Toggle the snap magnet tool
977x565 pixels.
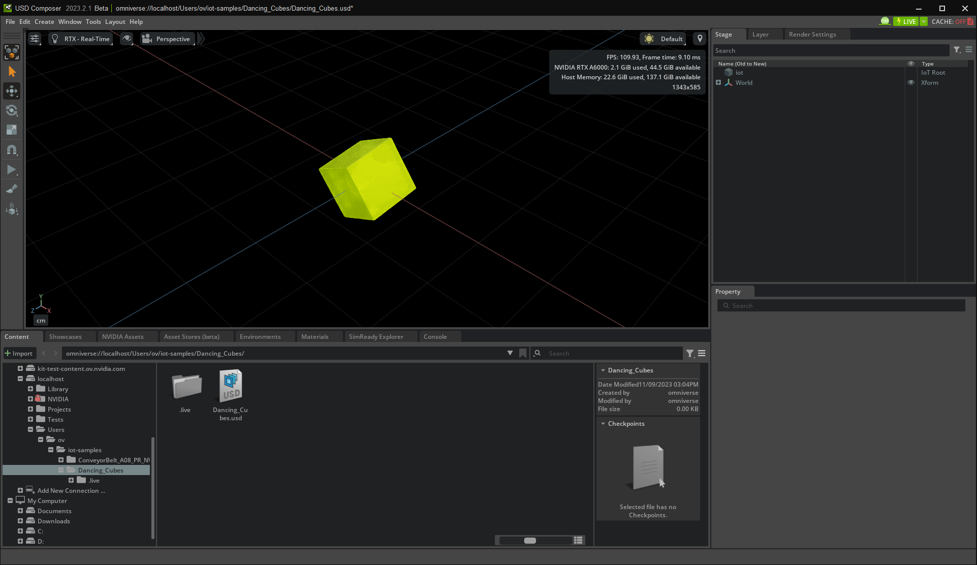point(12,150)
